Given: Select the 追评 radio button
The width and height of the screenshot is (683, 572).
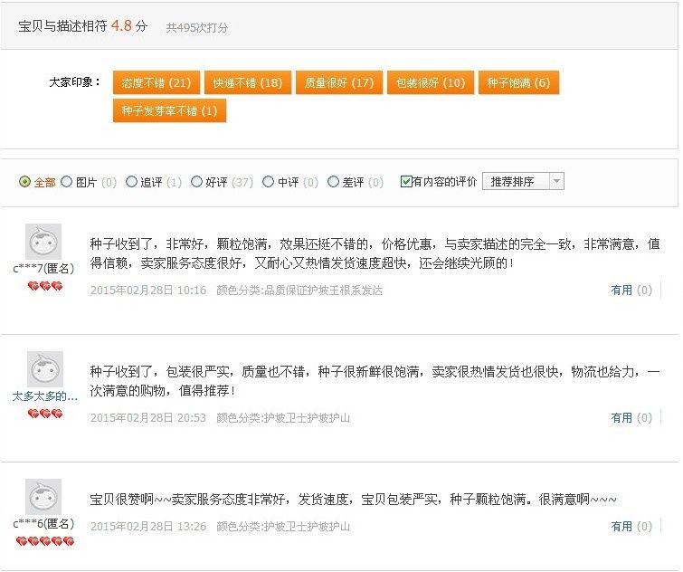Looking at the screenshot, I should (x=131, y=182).
